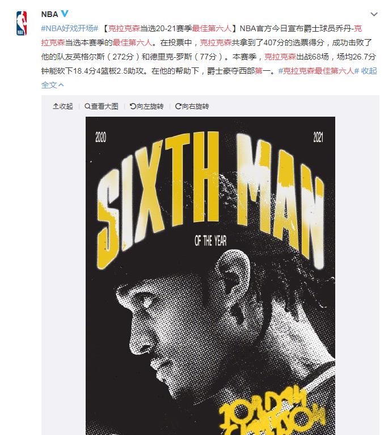Collapse the image with 收起 button
The image size is (384, 435).
click(63, 106)
